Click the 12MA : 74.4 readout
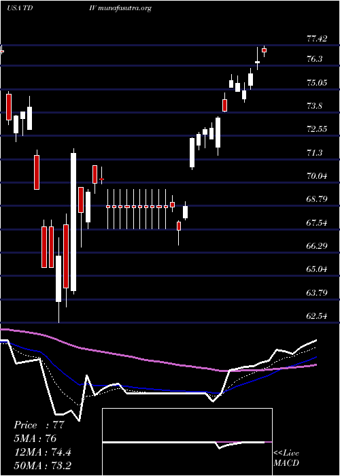The width and height of the screenshot is (340, 476). [x=42, y=452]
